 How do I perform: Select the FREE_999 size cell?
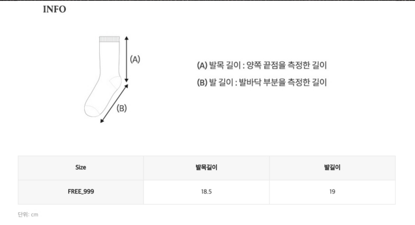(81, 192)
